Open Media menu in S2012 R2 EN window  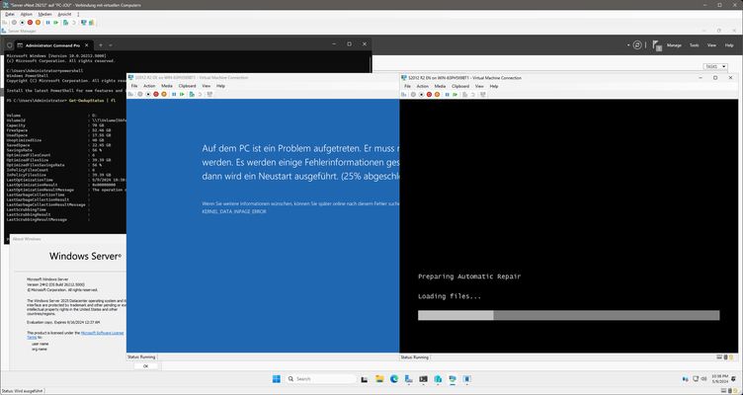click(441, 86)
